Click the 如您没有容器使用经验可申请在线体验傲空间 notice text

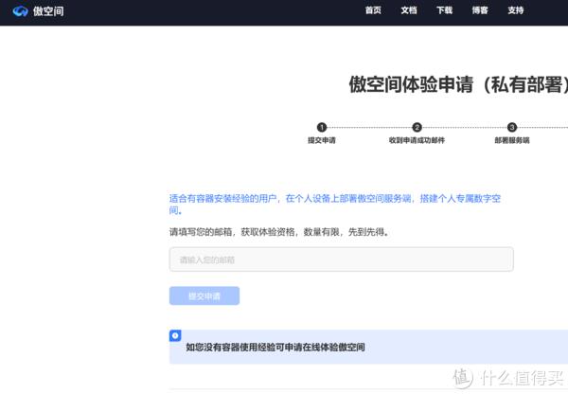(x=275, y=348)
